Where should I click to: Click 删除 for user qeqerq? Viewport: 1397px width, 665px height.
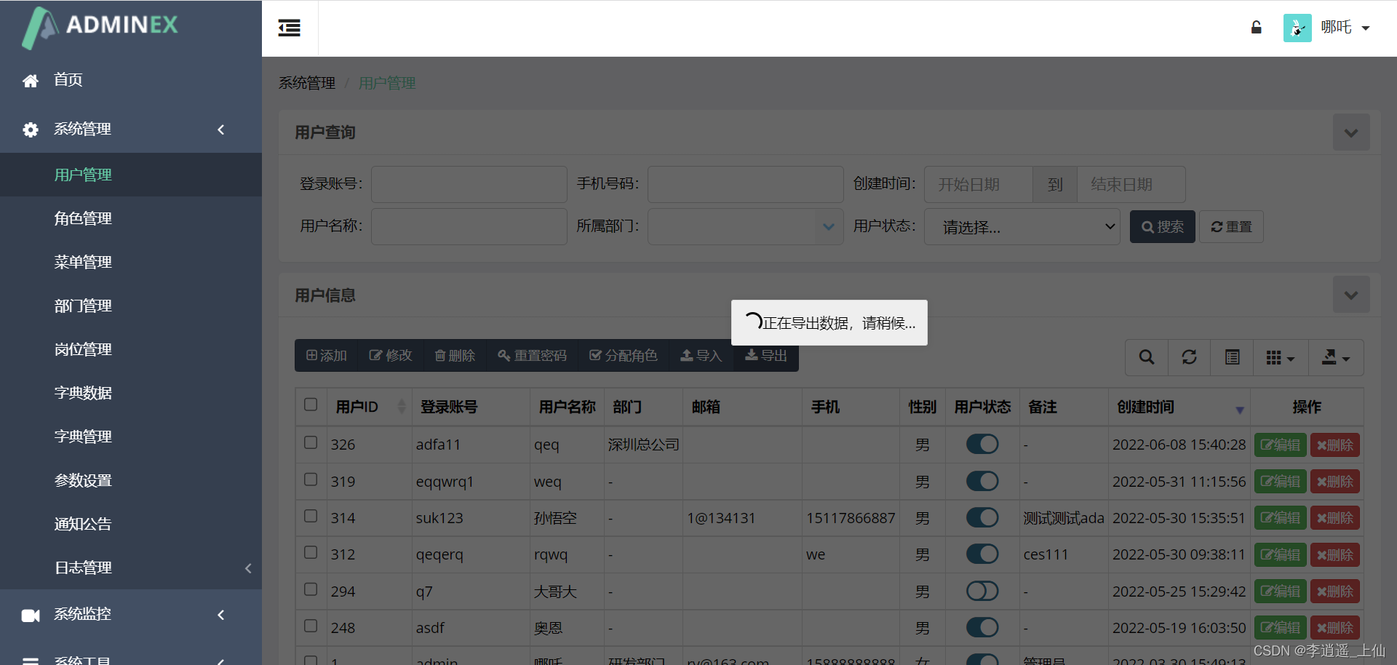point(1335,555)
